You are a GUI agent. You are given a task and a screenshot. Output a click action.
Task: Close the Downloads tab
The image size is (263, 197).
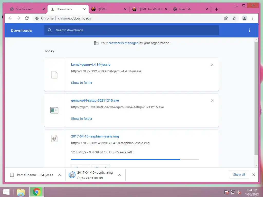[x=84, y=9]
